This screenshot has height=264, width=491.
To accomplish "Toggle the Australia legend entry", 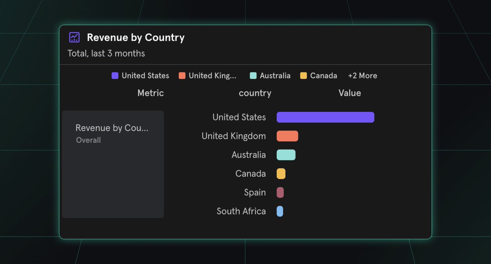I will point(270,76).
